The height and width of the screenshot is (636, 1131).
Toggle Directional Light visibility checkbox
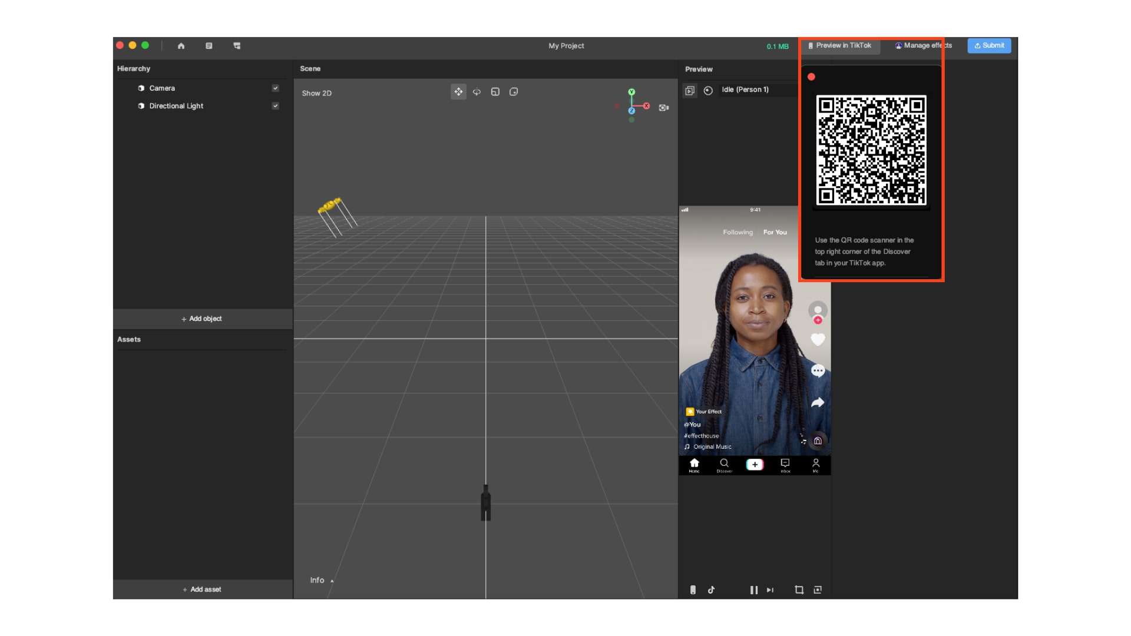tap(275, 106)
